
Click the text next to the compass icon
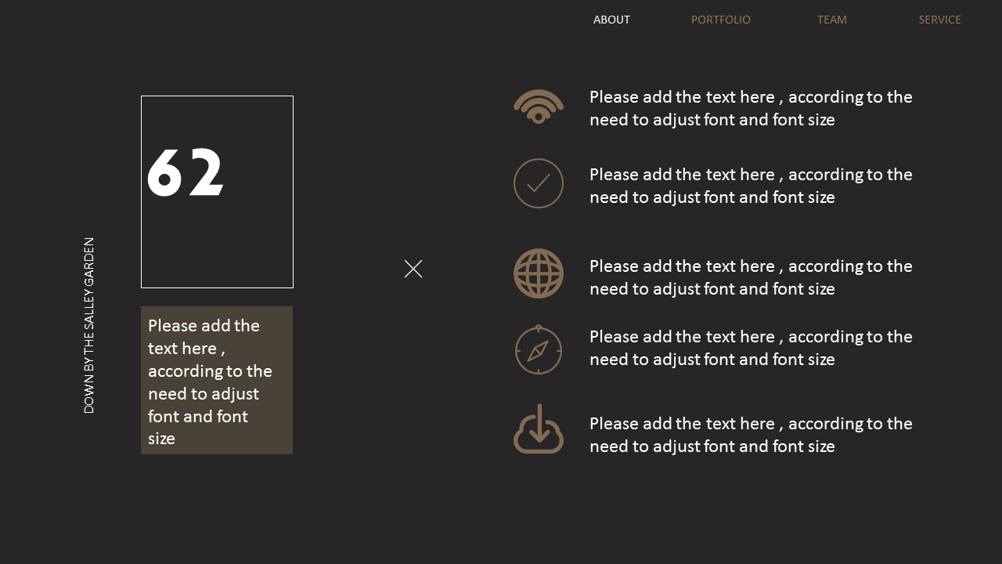[x=751, y=348]
